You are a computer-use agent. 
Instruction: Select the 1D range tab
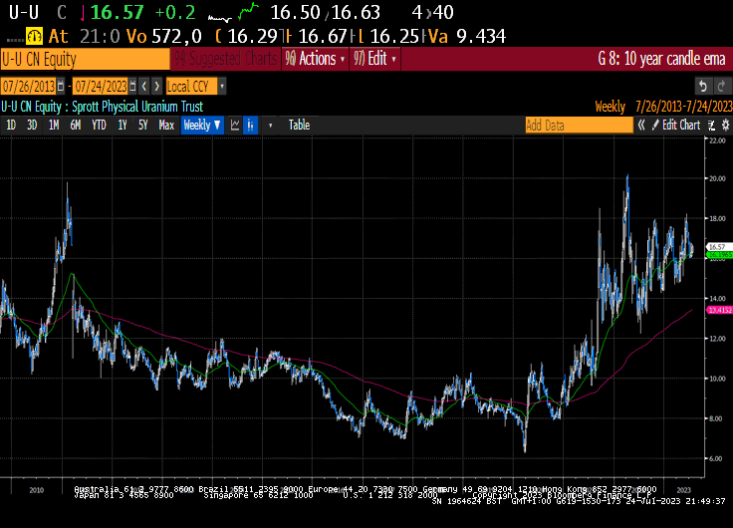[x=11, y=125]
